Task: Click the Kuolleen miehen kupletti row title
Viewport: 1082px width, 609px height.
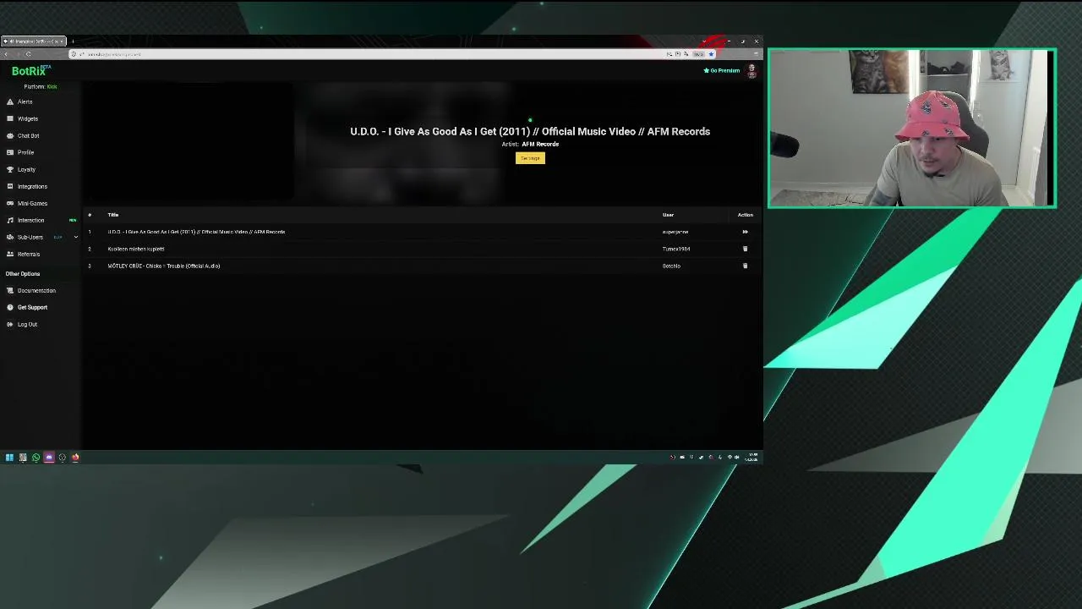Action: click(x=136, y=249)
